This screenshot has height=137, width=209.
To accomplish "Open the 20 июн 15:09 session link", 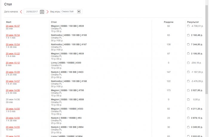I will pos(13,72).
